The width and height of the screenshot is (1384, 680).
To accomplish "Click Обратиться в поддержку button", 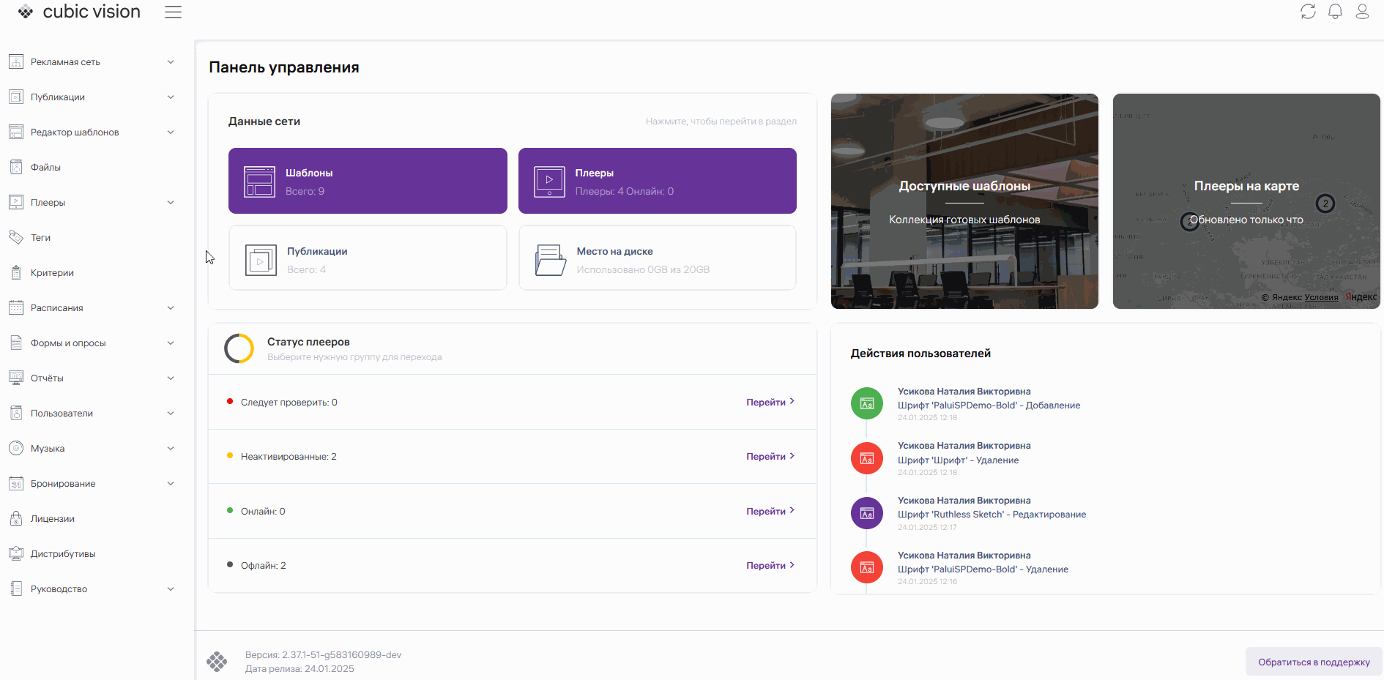I will click(1314, 662).
